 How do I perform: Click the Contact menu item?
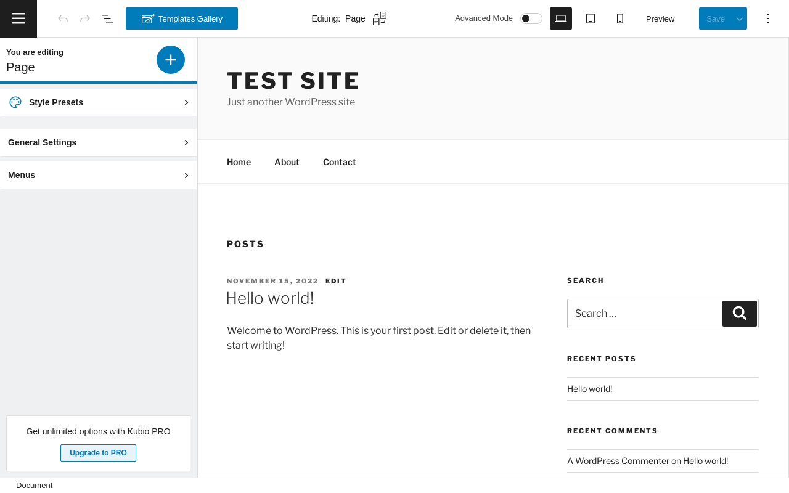coord(339,162)
